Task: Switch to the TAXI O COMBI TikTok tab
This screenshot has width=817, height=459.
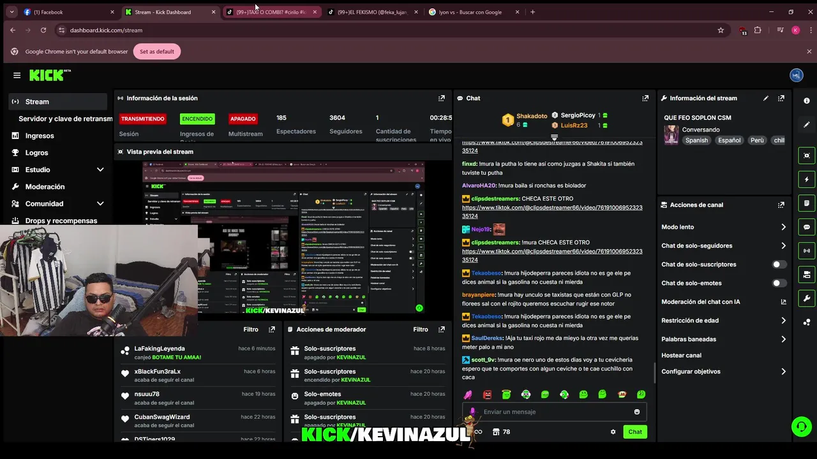Action: click(271, 11)
